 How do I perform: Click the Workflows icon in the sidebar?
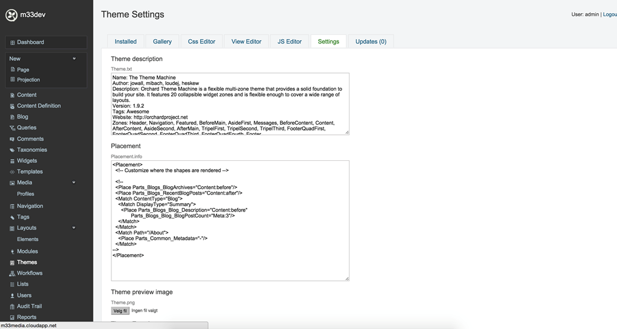coord(13,274)
